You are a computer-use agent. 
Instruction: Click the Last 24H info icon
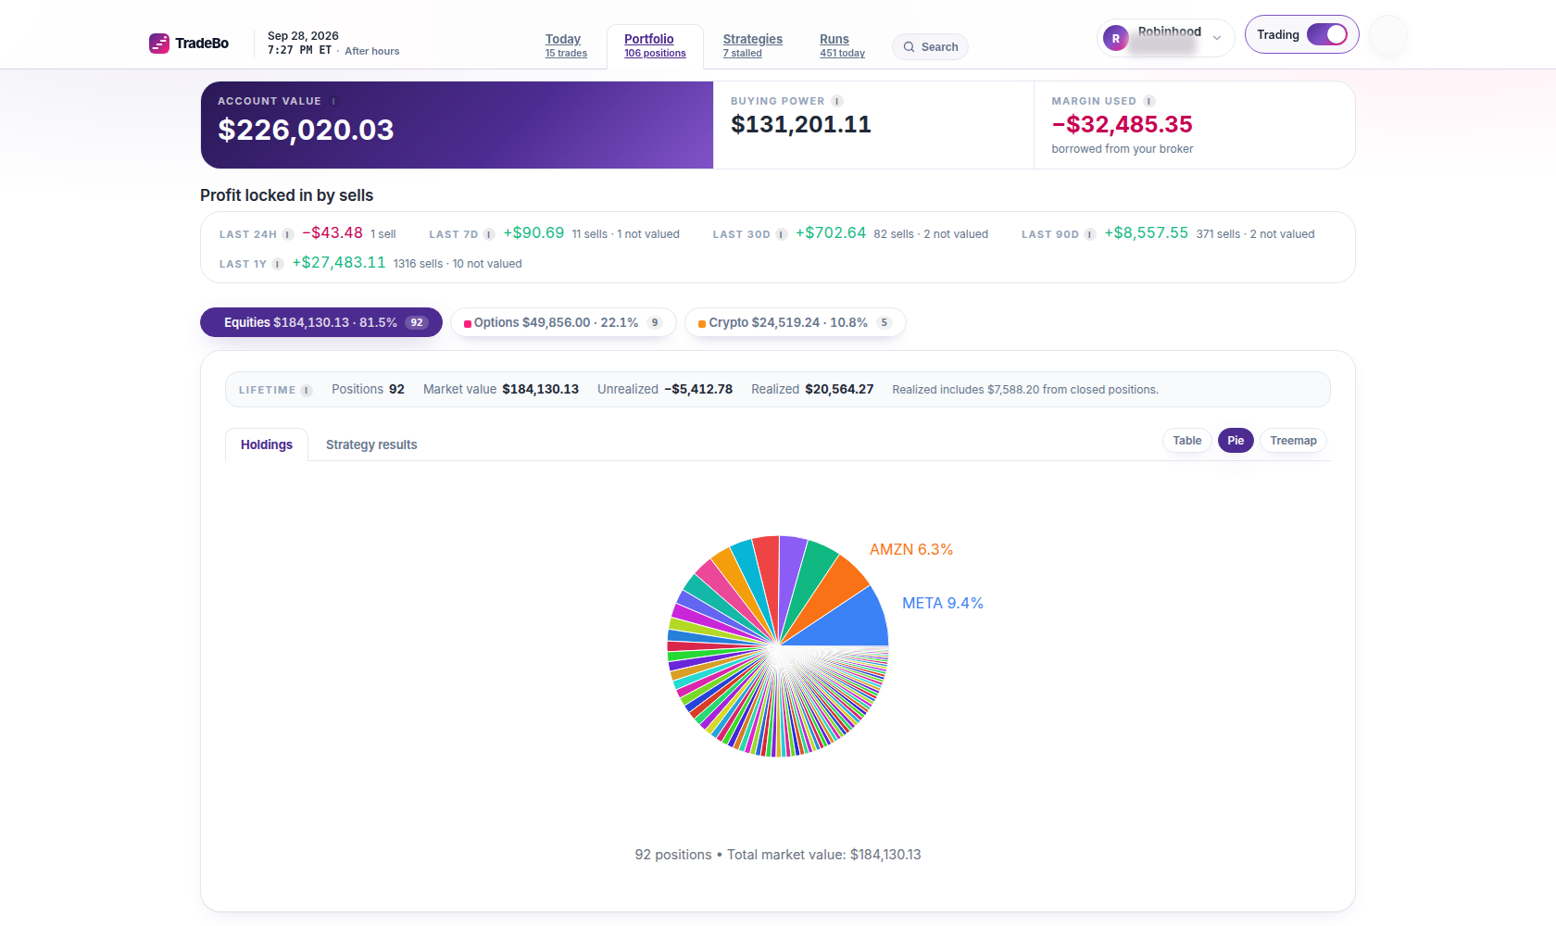click(288, 234)
